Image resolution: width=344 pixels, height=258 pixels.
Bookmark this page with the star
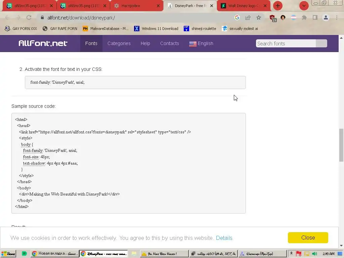(x=259, y=17)
